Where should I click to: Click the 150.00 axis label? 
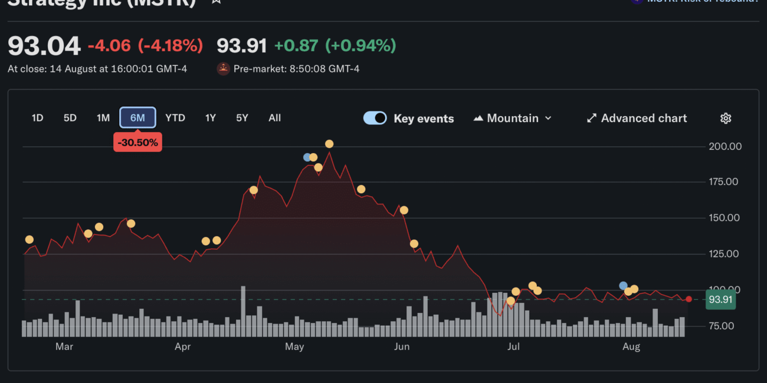724,218
